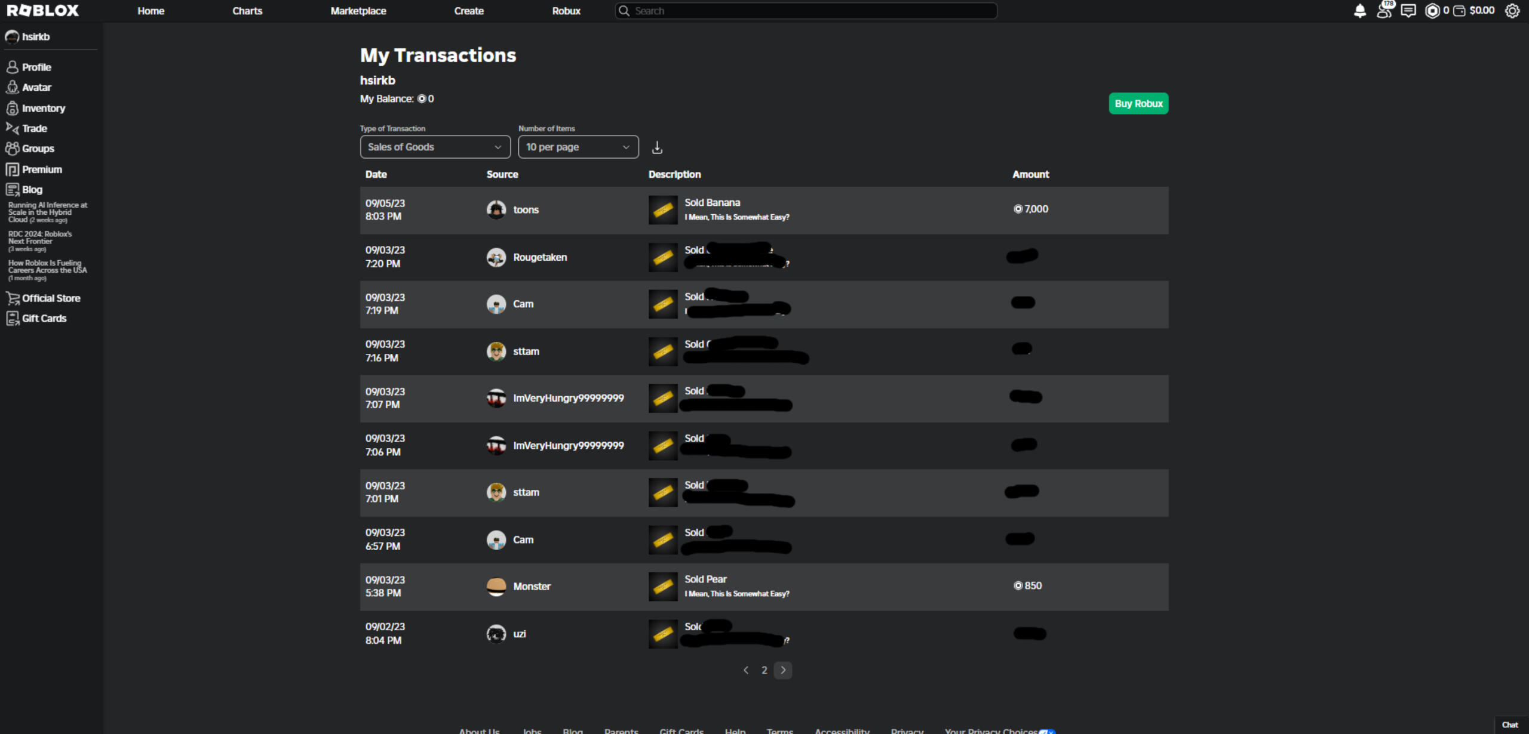This screenshot has width=1529, height=734.
Task: Open Gift Cards from the sidebar
Action: click(x=36, y=319)
